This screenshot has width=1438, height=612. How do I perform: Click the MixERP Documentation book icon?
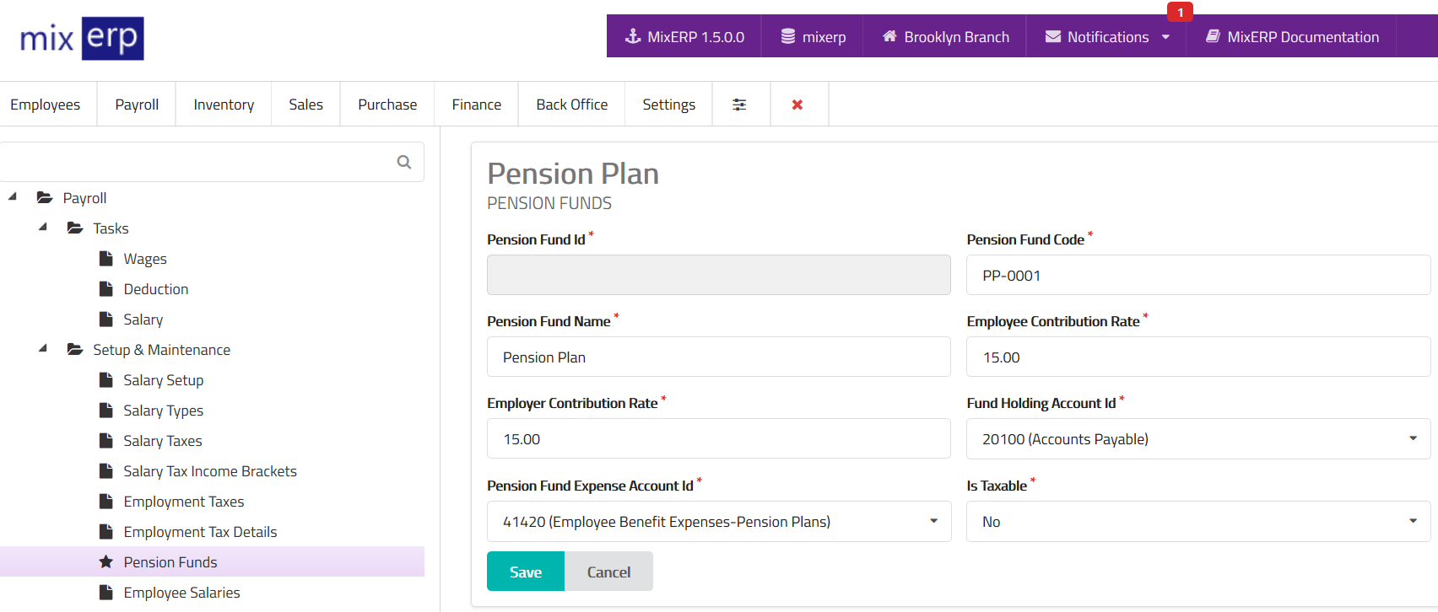[1213, 36]
